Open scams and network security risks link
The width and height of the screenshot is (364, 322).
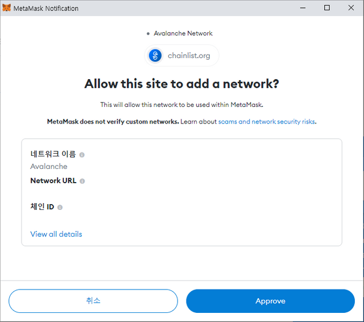point(267,121)
